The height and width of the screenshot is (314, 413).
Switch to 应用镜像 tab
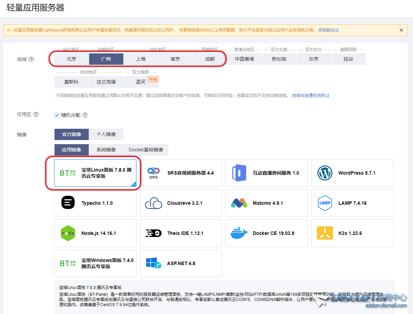pos(72,150)
